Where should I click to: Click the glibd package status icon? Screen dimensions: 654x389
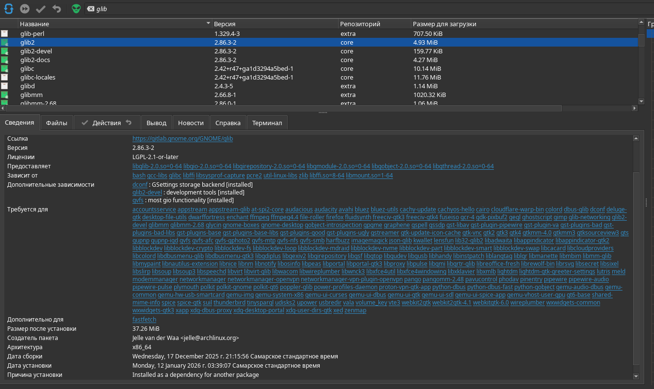5,86
